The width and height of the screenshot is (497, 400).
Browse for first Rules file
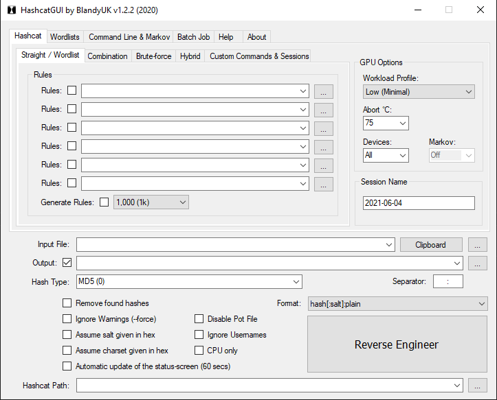point(324,92)
